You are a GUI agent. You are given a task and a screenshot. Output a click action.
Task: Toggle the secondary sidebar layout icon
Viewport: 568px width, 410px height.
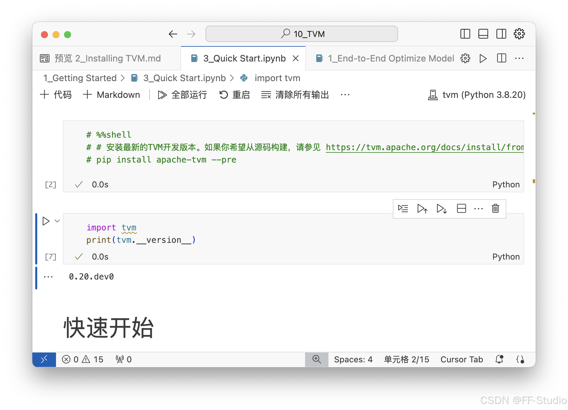click(501, 34)
